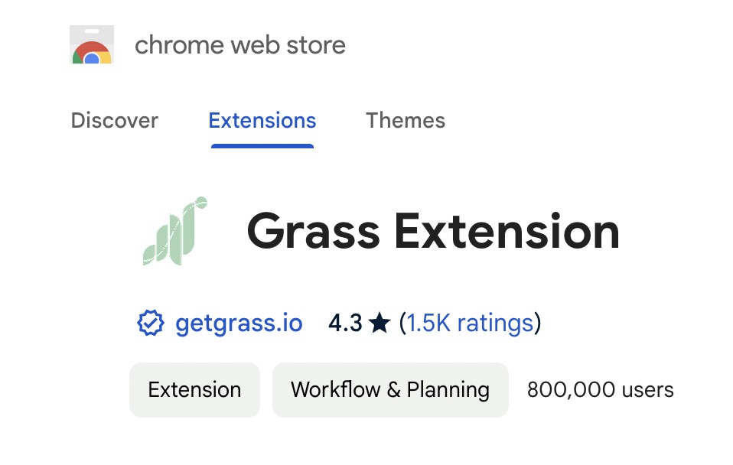Click the blue verified publisher badge
Viewport: 733px width, 465px height.
pyautogui.click(x=150, y=324)
